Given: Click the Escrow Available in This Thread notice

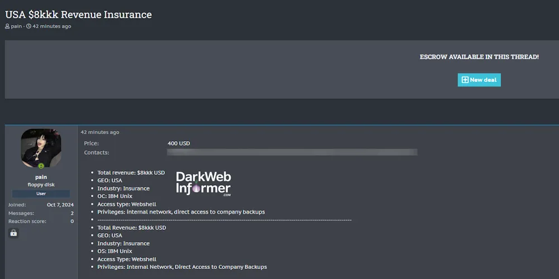Looking at the screenshot, I should point(479,57).
